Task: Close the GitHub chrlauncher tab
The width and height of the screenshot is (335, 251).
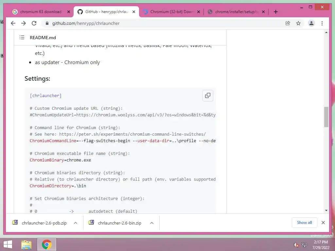Action: click(134, 12)
